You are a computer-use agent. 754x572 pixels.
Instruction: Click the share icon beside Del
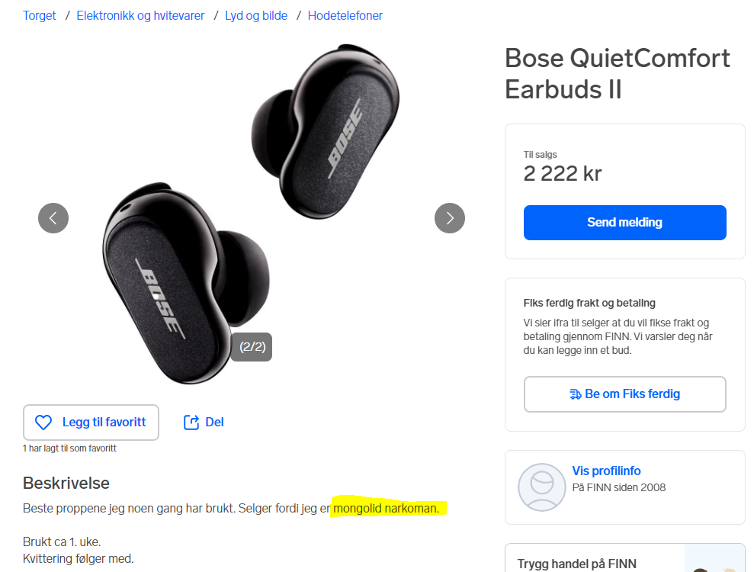pos(191,423)
